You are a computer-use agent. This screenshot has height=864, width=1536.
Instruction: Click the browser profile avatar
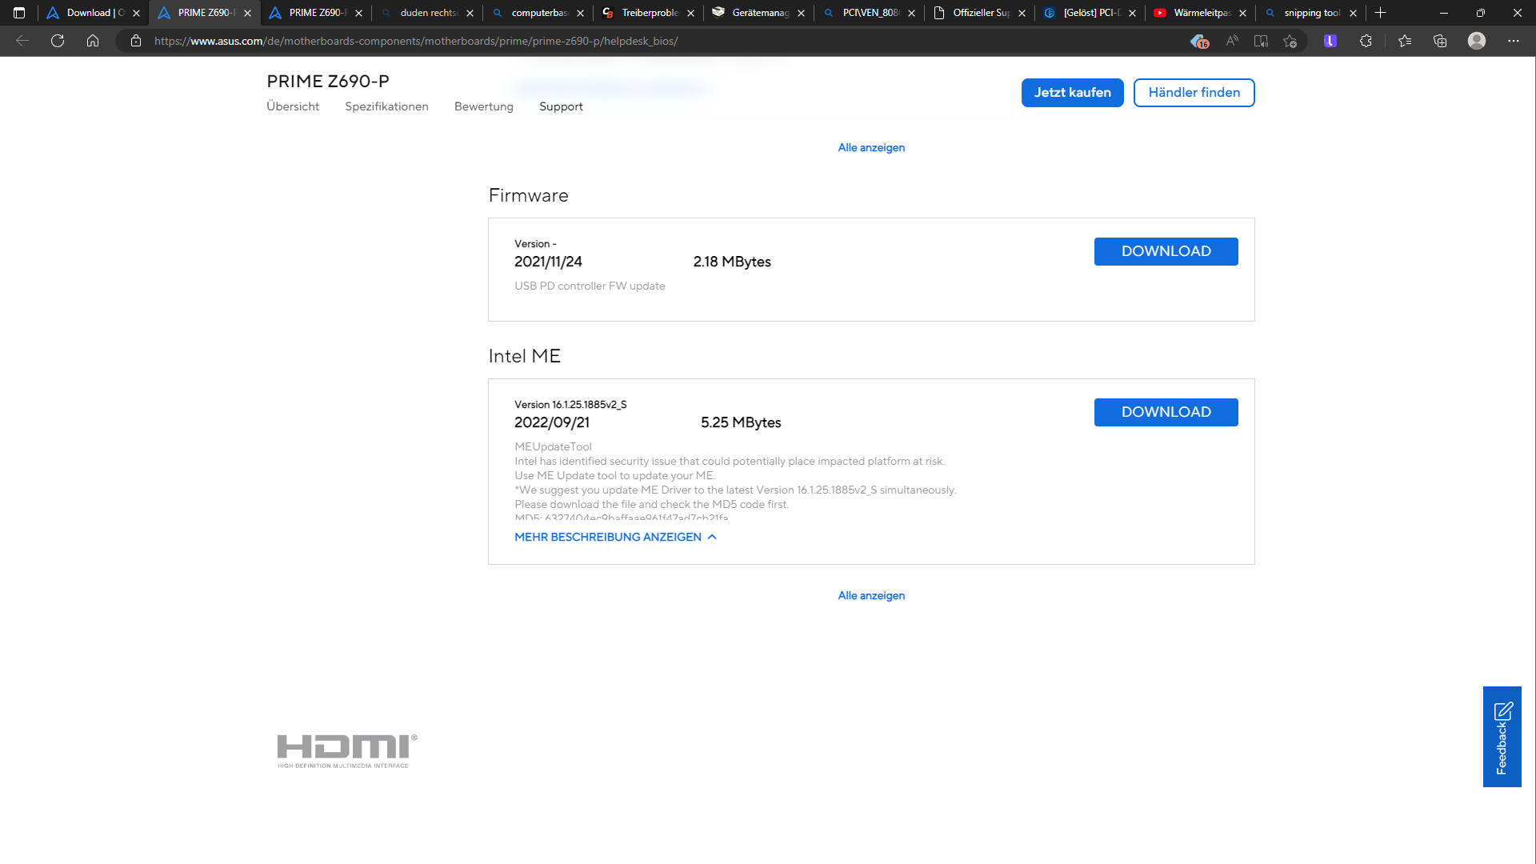coord(1477,41)
